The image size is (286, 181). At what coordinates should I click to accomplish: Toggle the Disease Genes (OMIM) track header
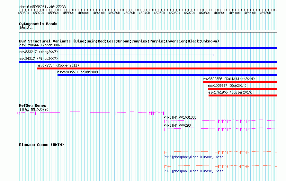point(41,145)
